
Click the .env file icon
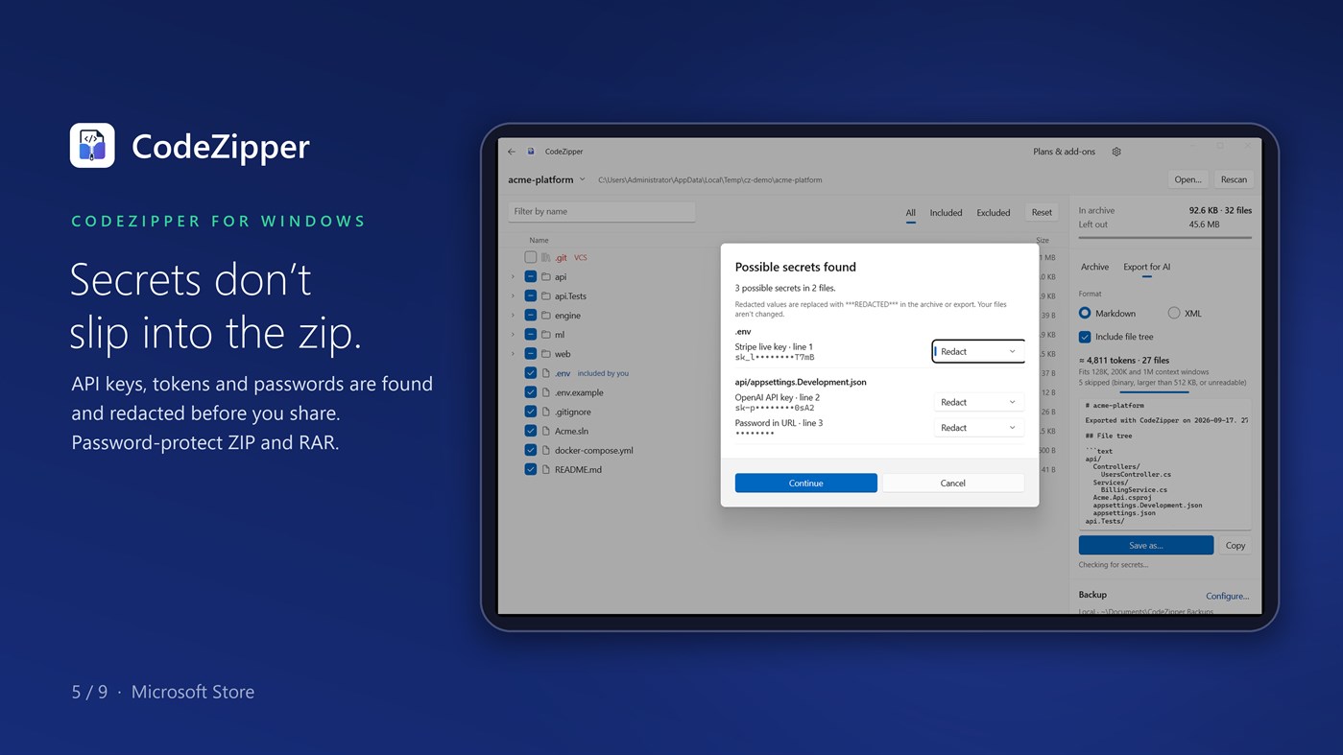click(545, 373)
